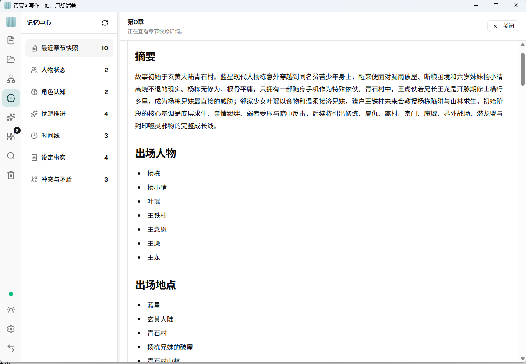Click the 伏笔推进 sparkle icon
Screen dimensions: 526x364
coord(34,114)
